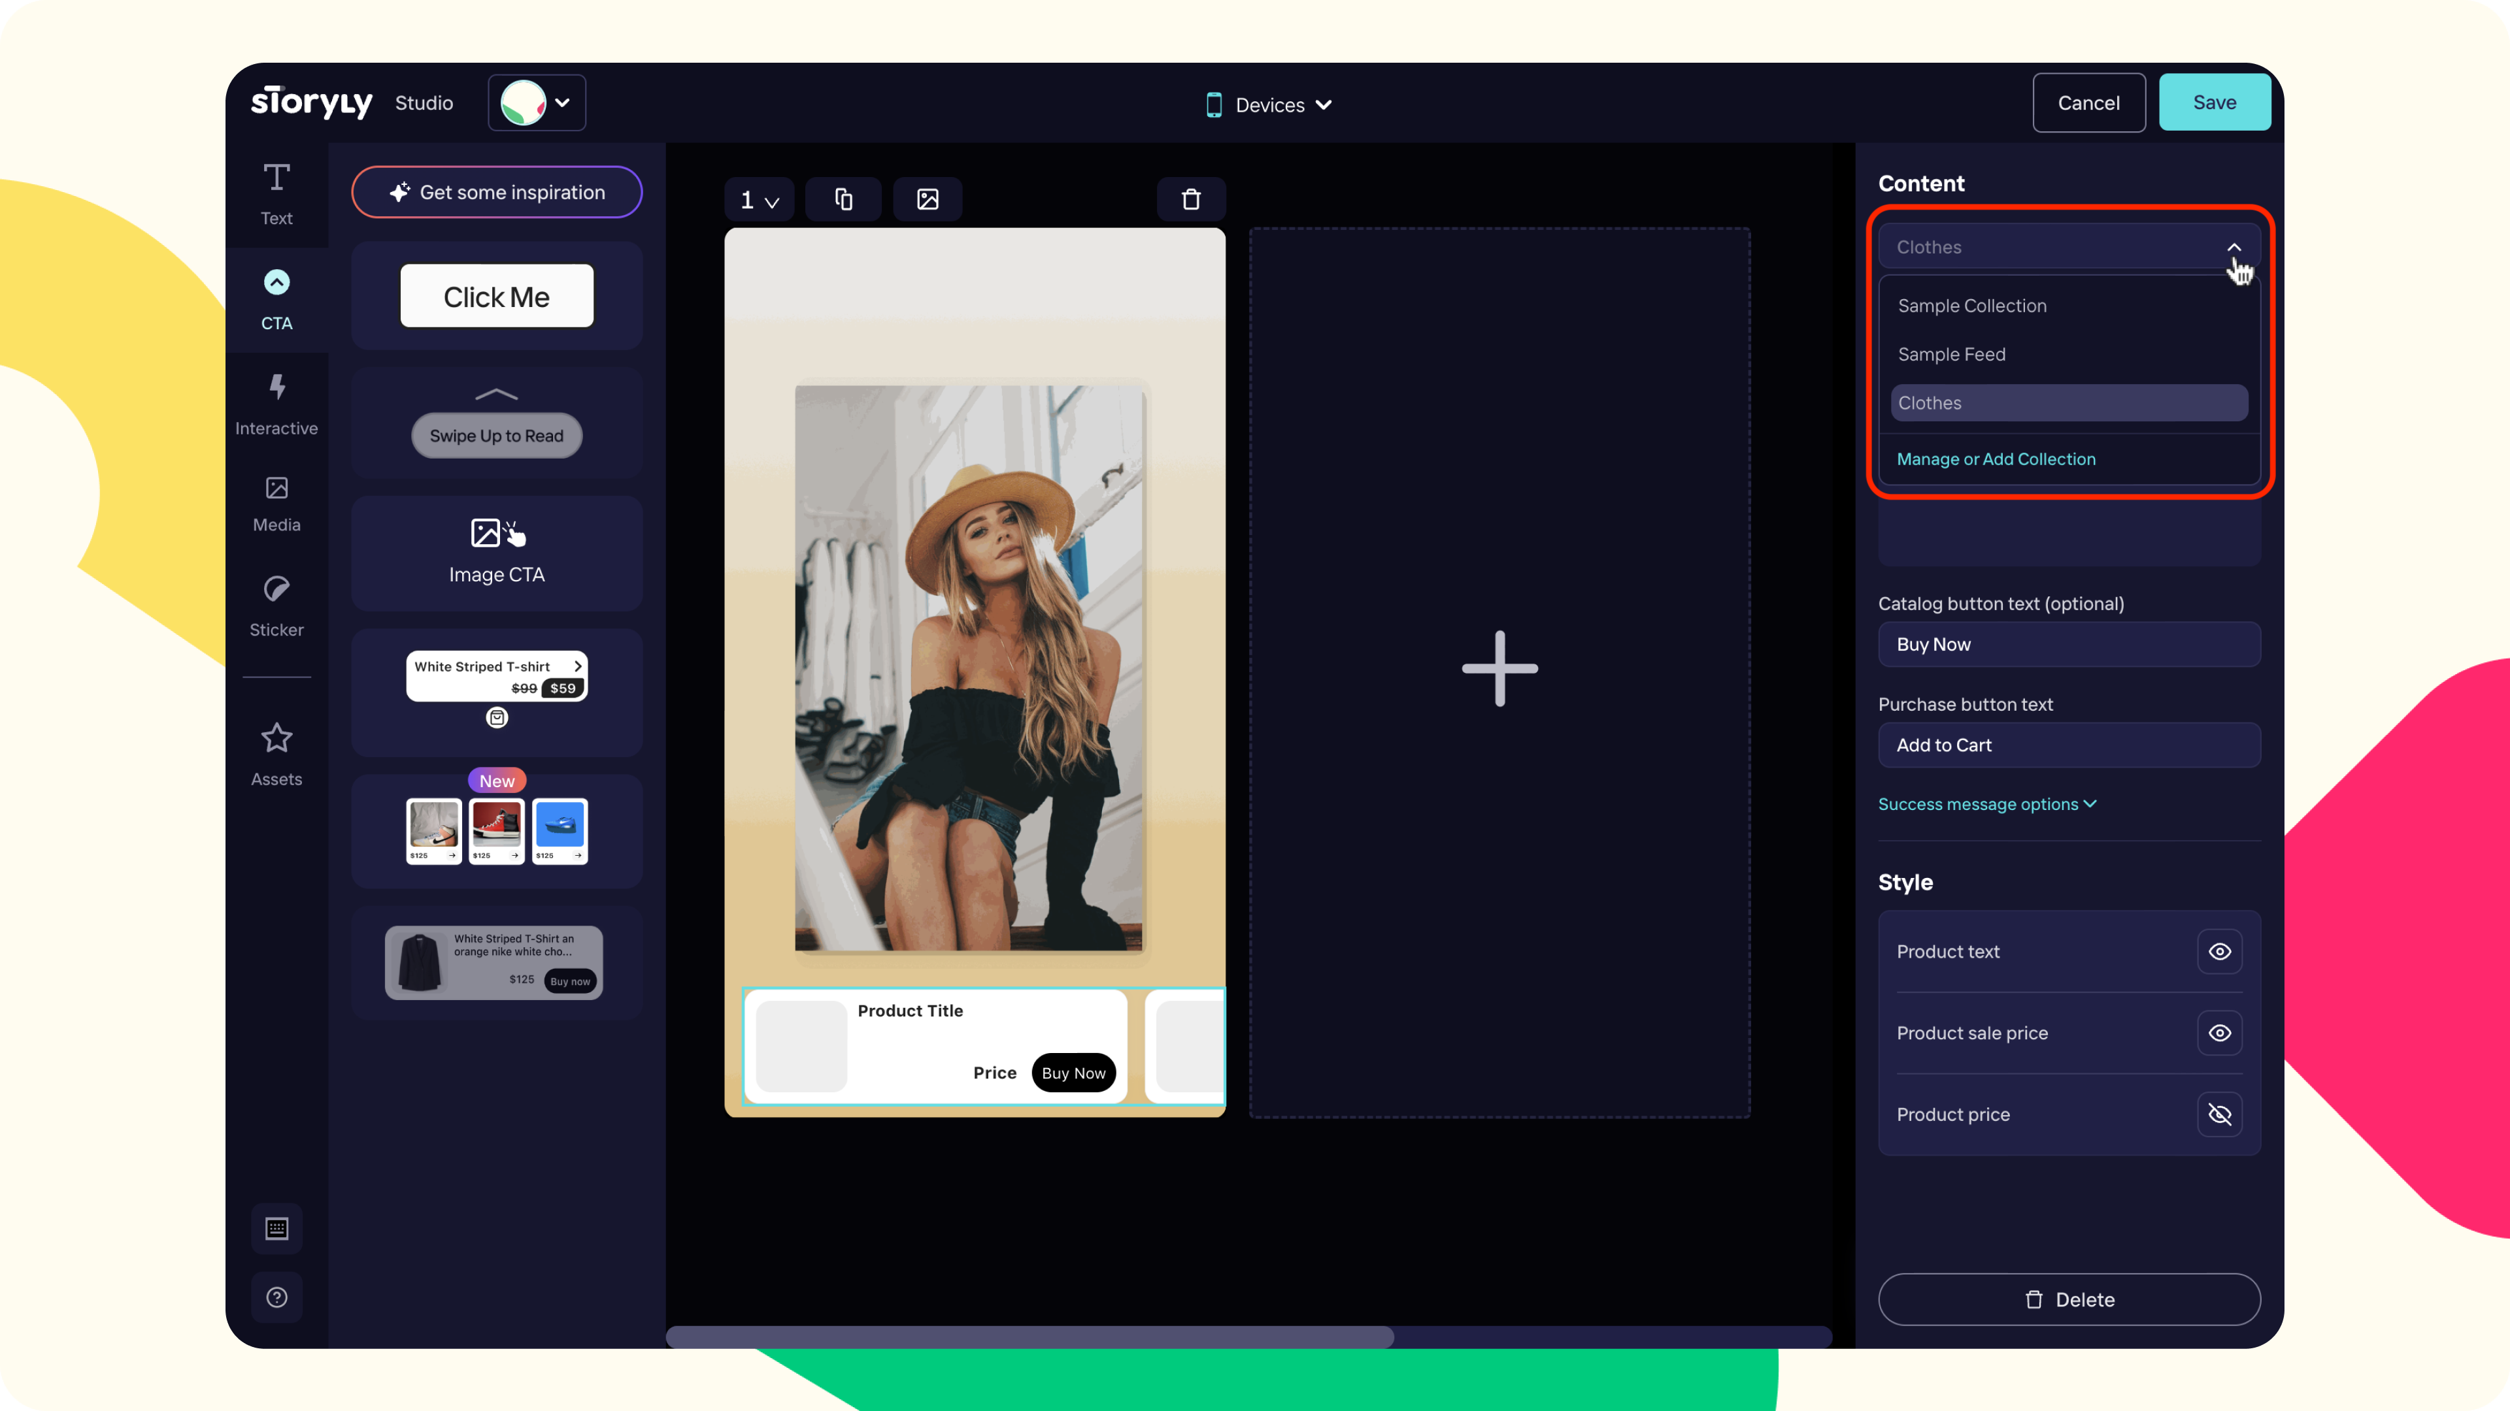Select the Interactive lightning icon
The image size is (2510, 1411).
pos(276,387)
